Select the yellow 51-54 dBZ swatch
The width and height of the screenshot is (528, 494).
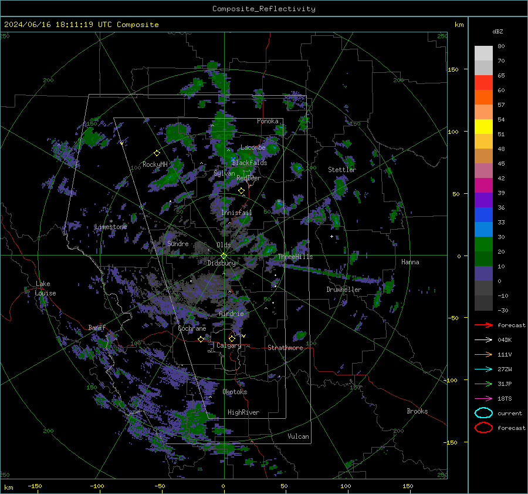tap(483, 127)
